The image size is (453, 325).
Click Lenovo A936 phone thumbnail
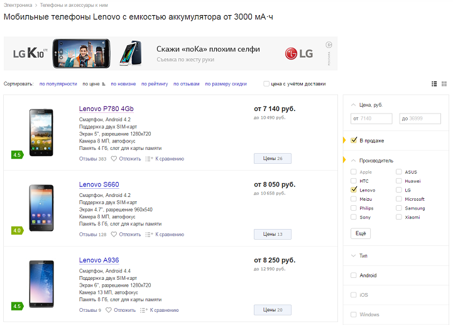[41, 284]
